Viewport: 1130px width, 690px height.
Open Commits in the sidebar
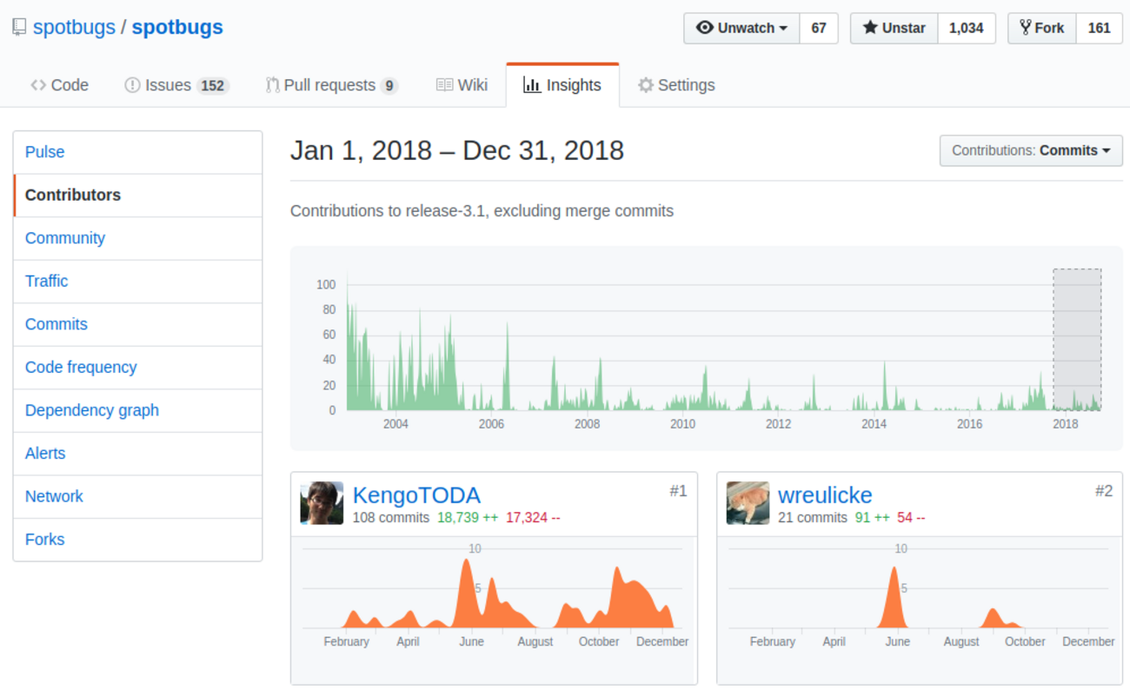click(137, 324)
